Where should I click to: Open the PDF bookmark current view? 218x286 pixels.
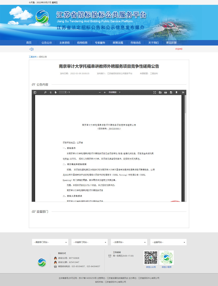(x=176, y=92)
